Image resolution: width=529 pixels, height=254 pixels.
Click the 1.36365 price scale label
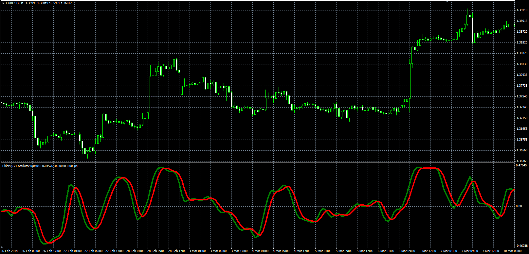coord(522,161)
